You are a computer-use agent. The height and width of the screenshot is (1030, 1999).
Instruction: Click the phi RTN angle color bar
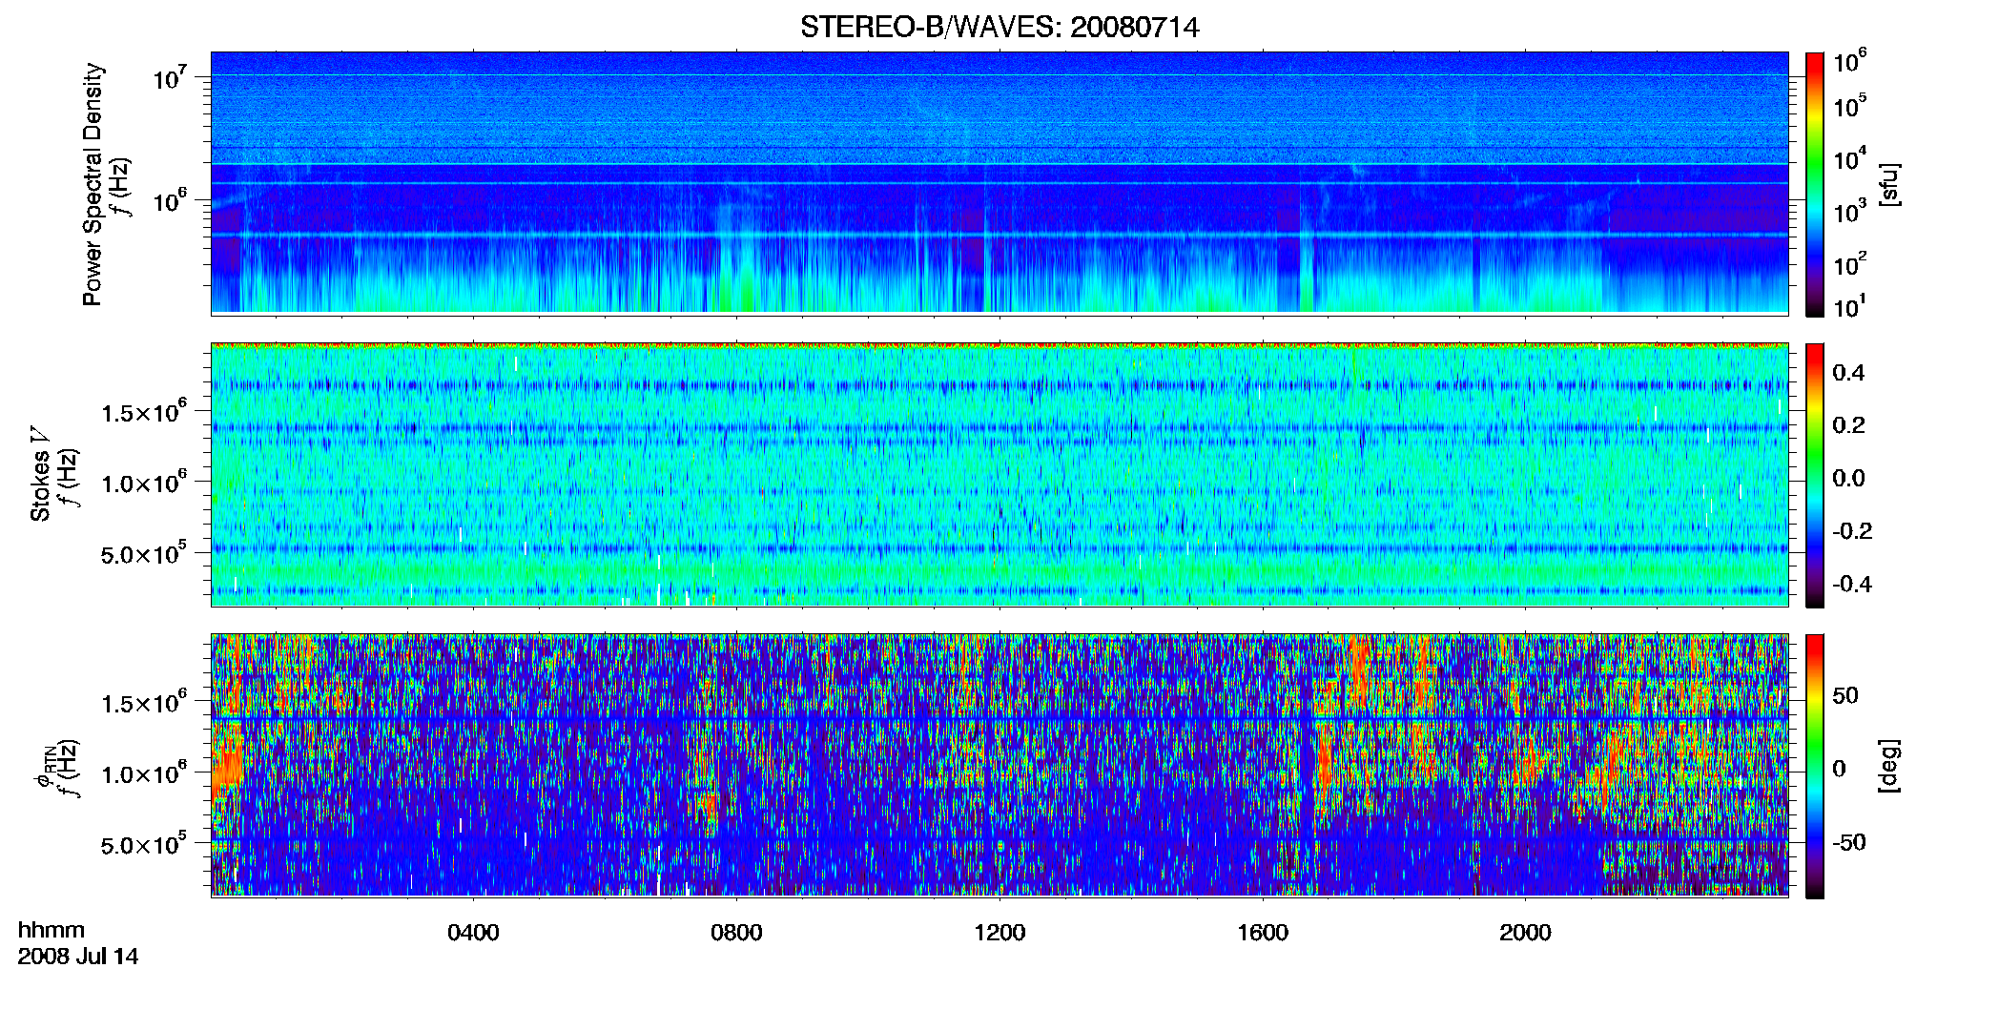coord(1815,766)
